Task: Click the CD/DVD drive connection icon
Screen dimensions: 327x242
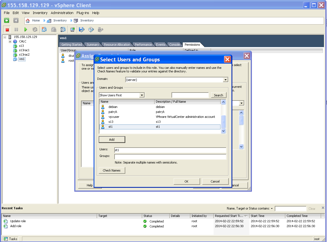Action: tap(91, 30)
